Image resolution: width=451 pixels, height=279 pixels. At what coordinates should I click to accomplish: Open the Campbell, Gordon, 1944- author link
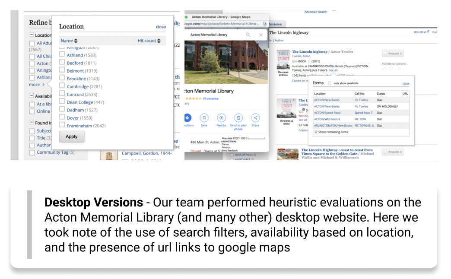pyautogui.click(x=146, y=153)
